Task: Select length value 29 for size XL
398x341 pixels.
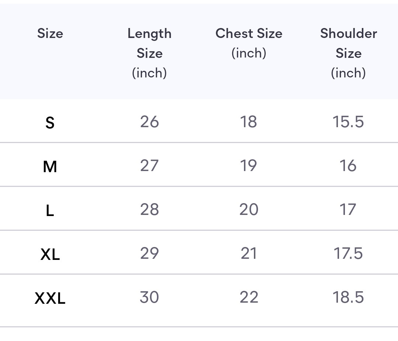Action: click(150, 253)
